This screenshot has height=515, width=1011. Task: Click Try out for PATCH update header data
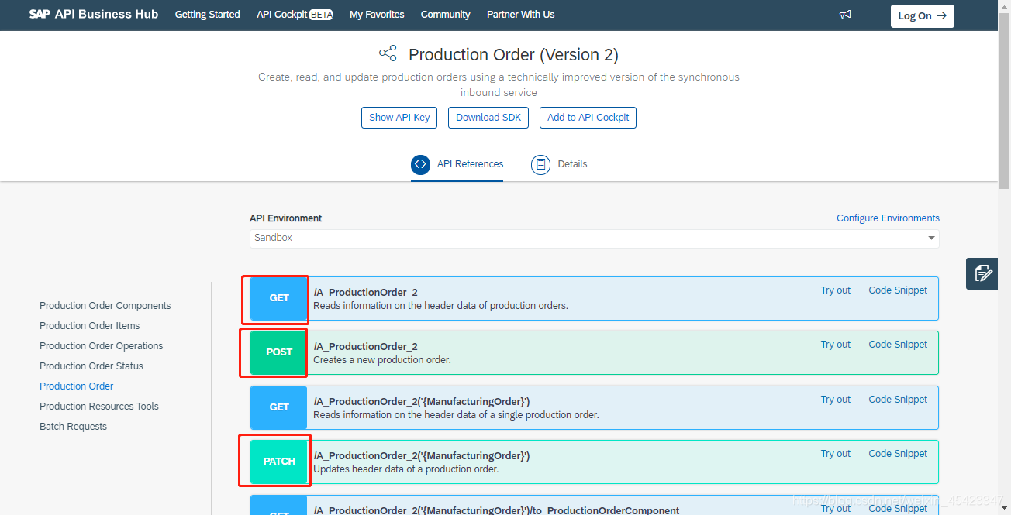point(836,454)
